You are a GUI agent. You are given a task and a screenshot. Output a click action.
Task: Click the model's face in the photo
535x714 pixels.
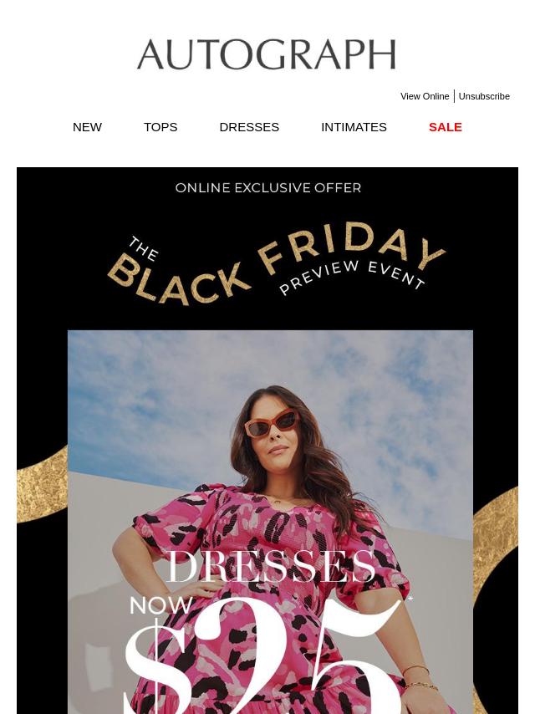(274, 431)
